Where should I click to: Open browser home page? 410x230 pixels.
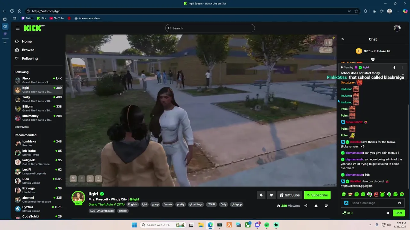(20, 11)
